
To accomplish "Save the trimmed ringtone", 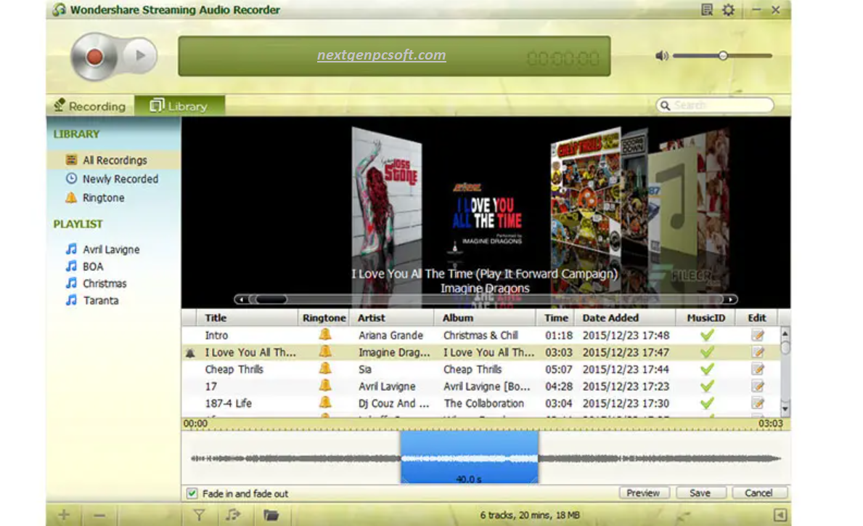I will (x=700, y=493).
